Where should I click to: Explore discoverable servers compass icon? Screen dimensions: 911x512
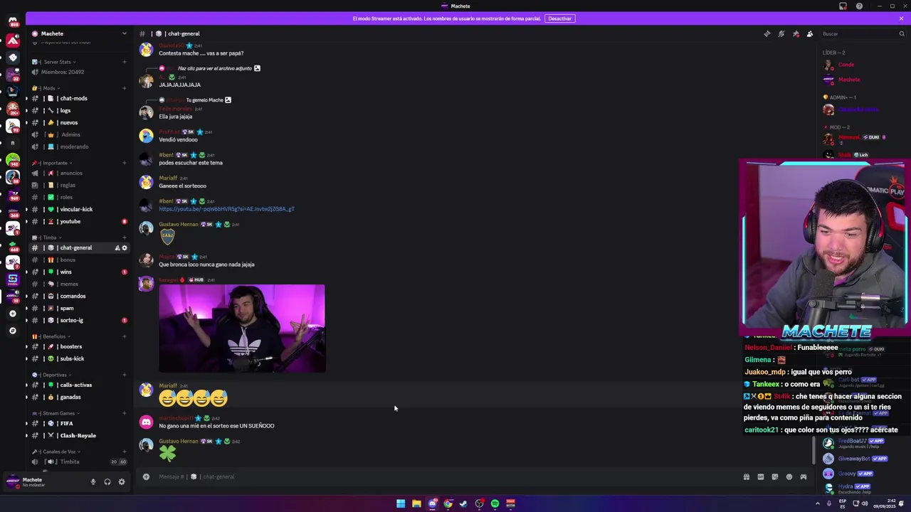13,331
